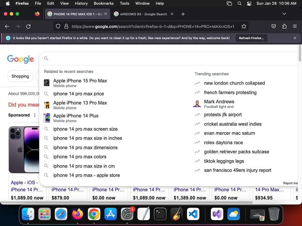
Task: Open Control Center in the menu bar
Action: click(249, 4)
